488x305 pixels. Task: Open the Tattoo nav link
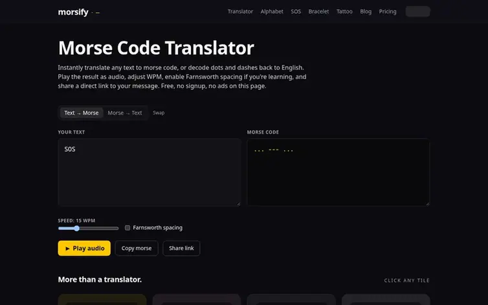point(344,12)
